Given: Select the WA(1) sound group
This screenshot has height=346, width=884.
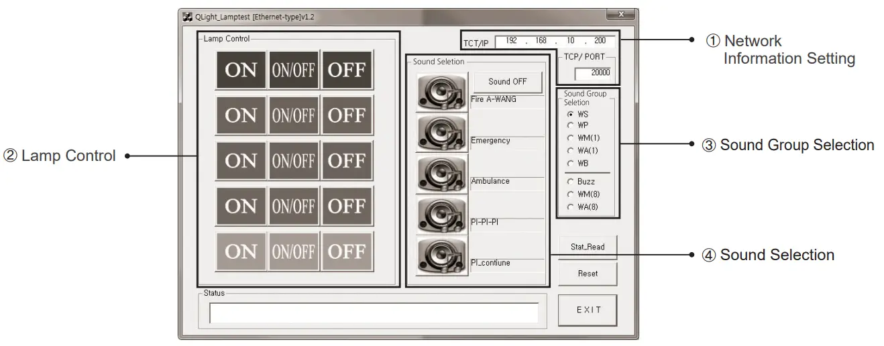Looking at the screenshot, I should [583, 150].
